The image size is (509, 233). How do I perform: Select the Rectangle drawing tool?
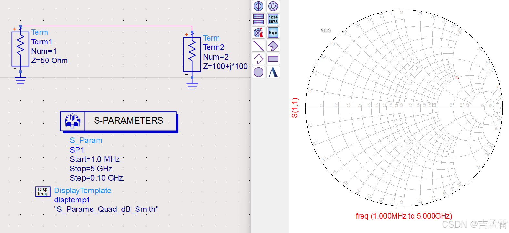tap(273, 59)
